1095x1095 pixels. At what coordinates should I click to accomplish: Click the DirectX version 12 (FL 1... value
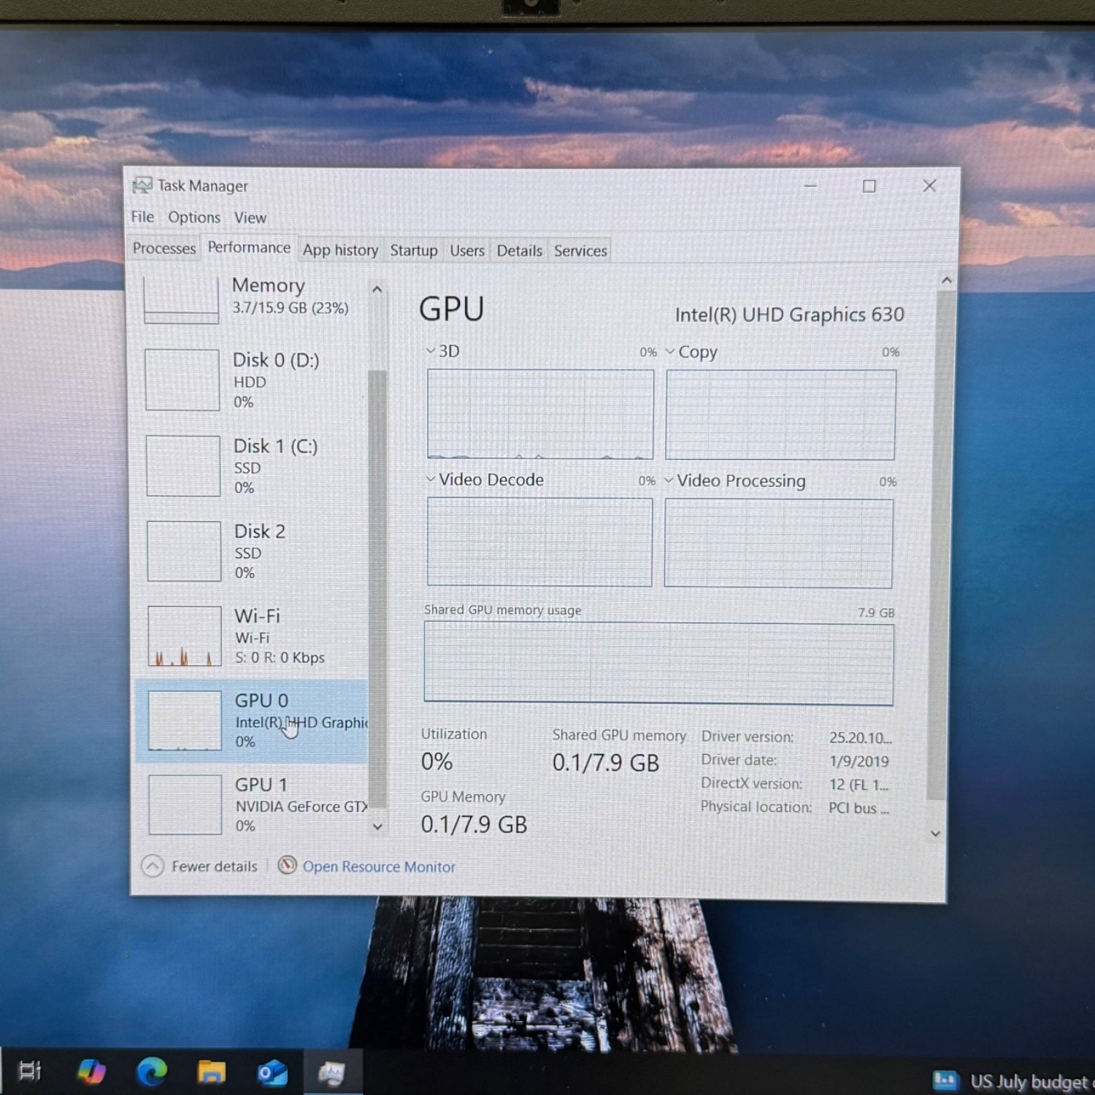[x=858, y=784]
